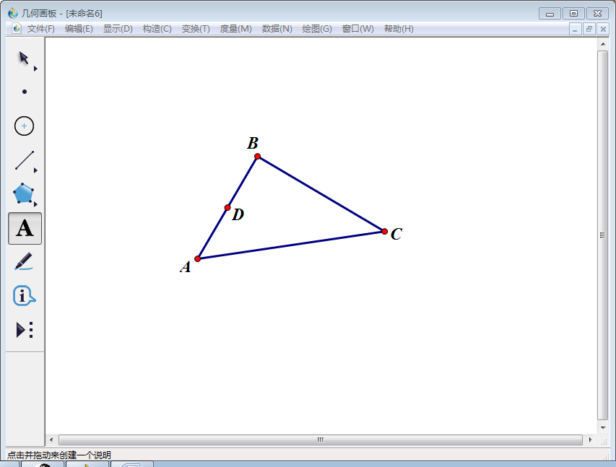The width and height of the screenshot is (616, 467).
Task: Select the Straightedge segment tool
Action: pyautogui.click(x=25, y=160)
